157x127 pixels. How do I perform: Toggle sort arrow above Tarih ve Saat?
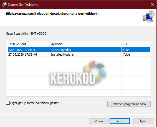pos(28,41)
